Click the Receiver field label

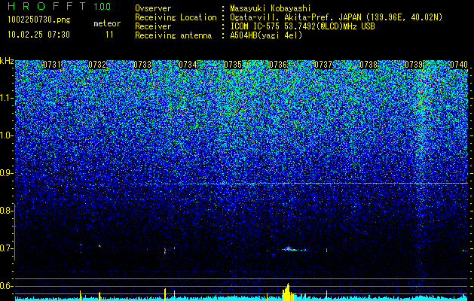click(153, 26)
